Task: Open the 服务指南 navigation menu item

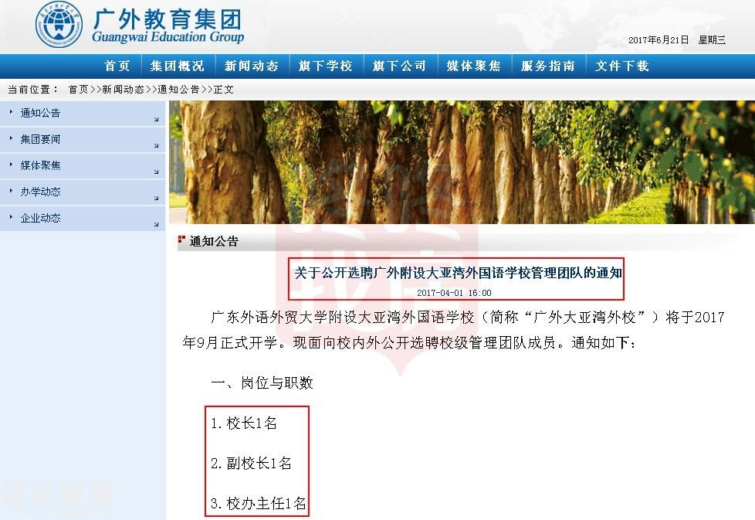Action: pos(548,66)
